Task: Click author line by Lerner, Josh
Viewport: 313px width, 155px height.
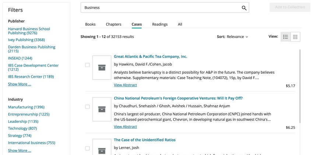Action: point(126,148)
